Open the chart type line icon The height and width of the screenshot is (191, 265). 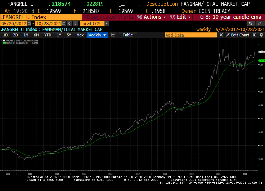coord(113,35)
